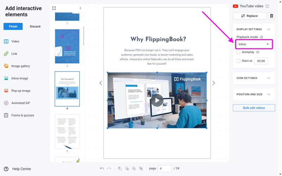
Task: Open the Playback mode Inline dropdown
Action: point(254,44)
